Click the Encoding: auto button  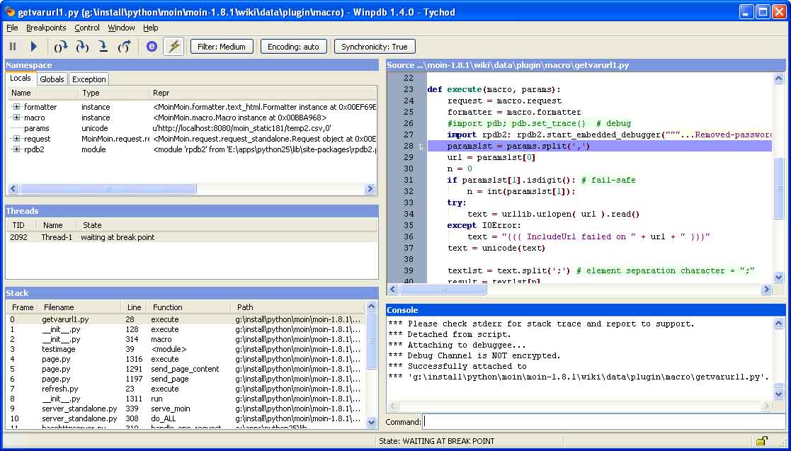293,47
